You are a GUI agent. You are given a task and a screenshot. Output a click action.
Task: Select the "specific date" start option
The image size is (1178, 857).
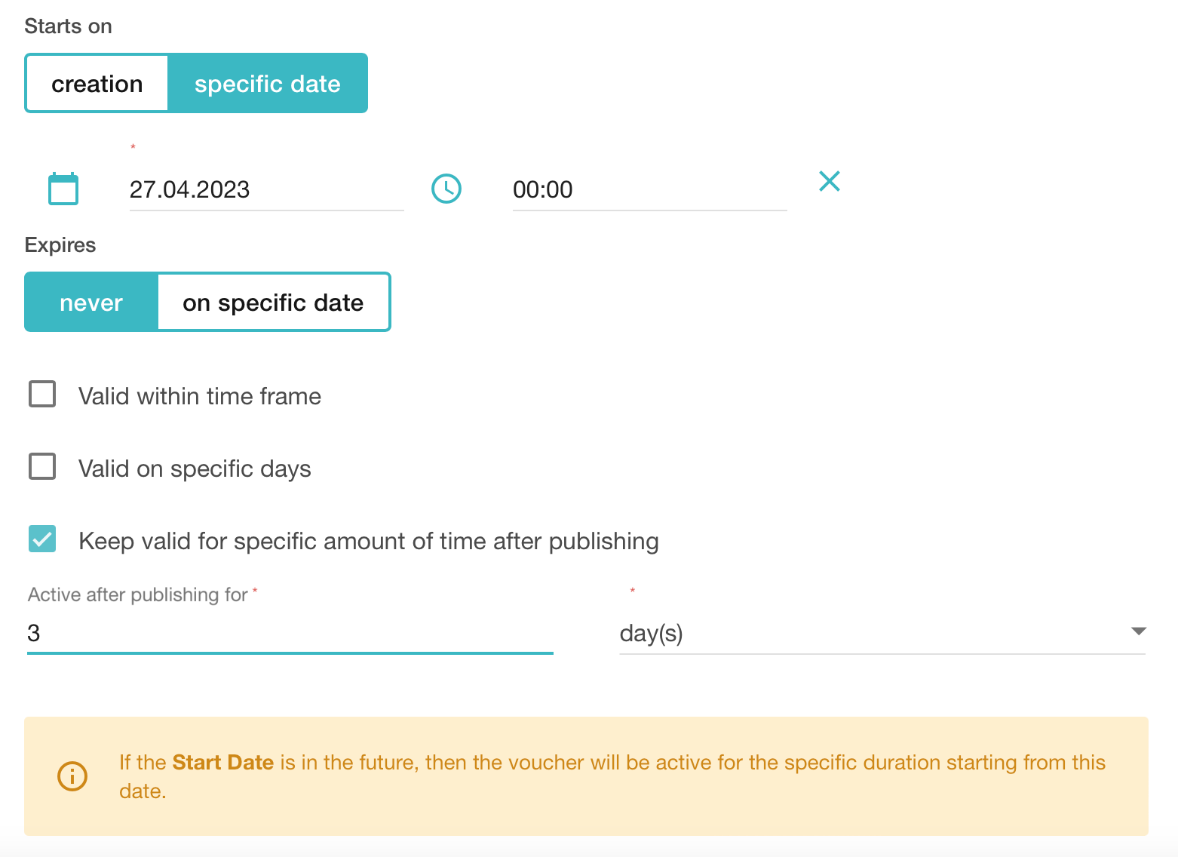tap(267, 84)
